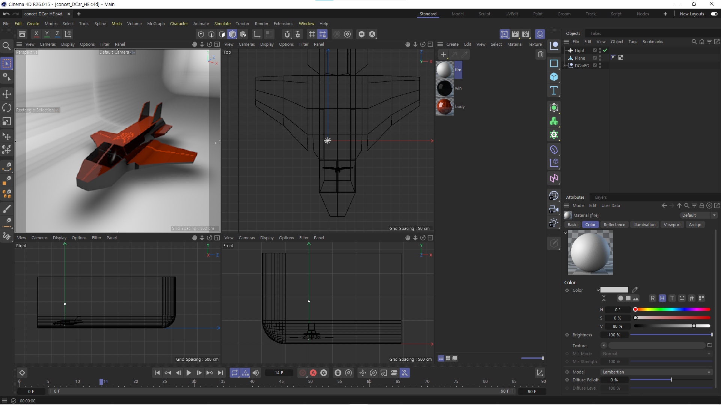This screenshot has width=721, height=405.
Task: Switch to the Reflectance tab
Action: tap(614, 225)
